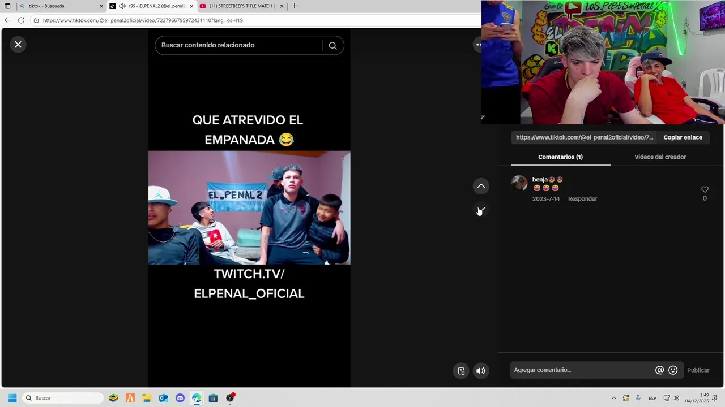Close the TikTok video viewer with X
The image size is (725, 407).
click(18, 44)
